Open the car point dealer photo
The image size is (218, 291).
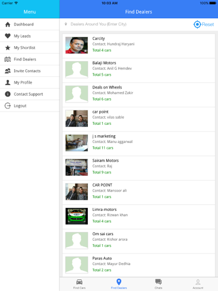(x=76, y=118)
